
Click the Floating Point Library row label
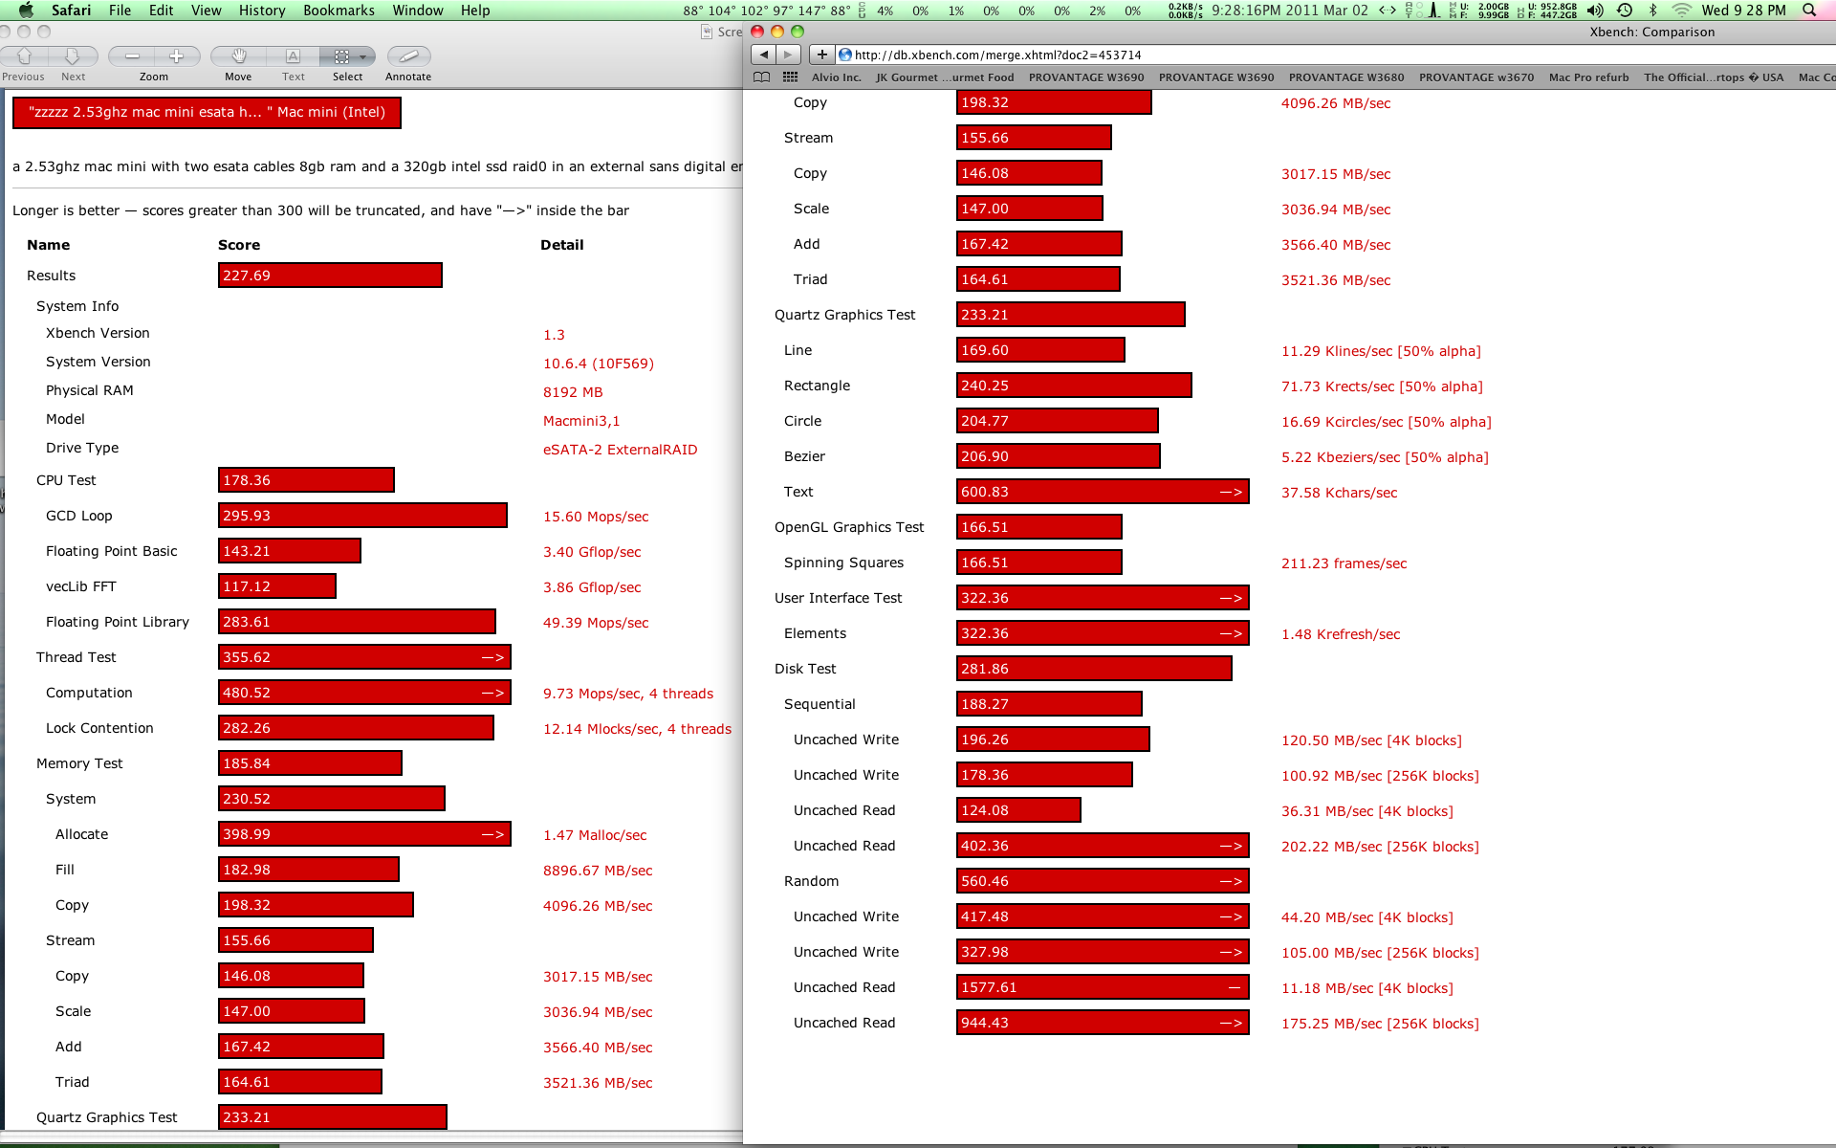coord(118,622)
